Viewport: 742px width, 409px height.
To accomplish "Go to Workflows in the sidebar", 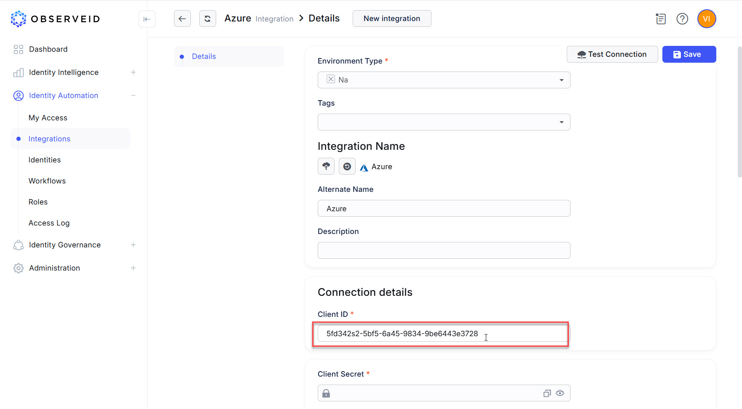I will (x=47, y=181).
